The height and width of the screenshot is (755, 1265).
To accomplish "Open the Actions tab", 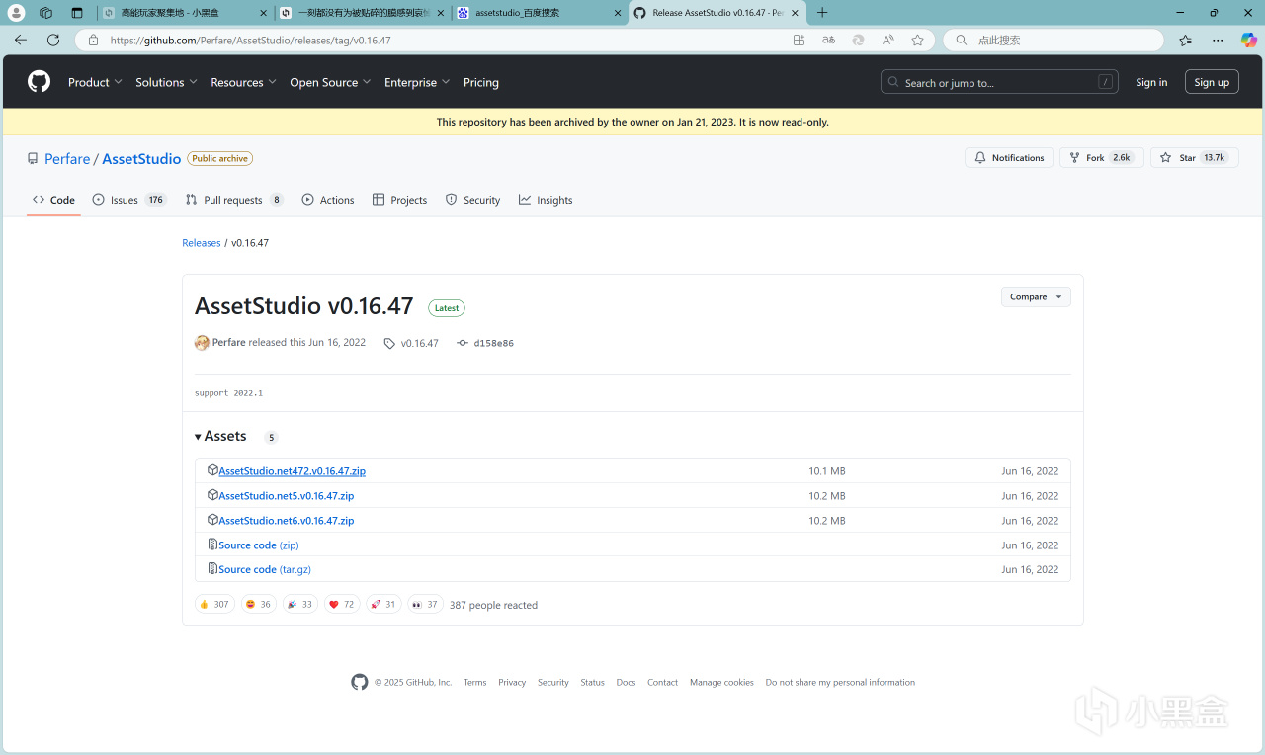I will (x=328, y=200).
